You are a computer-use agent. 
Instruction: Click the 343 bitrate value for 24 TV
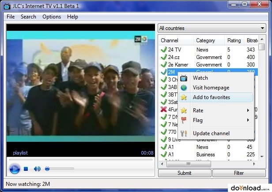(251, 50)
